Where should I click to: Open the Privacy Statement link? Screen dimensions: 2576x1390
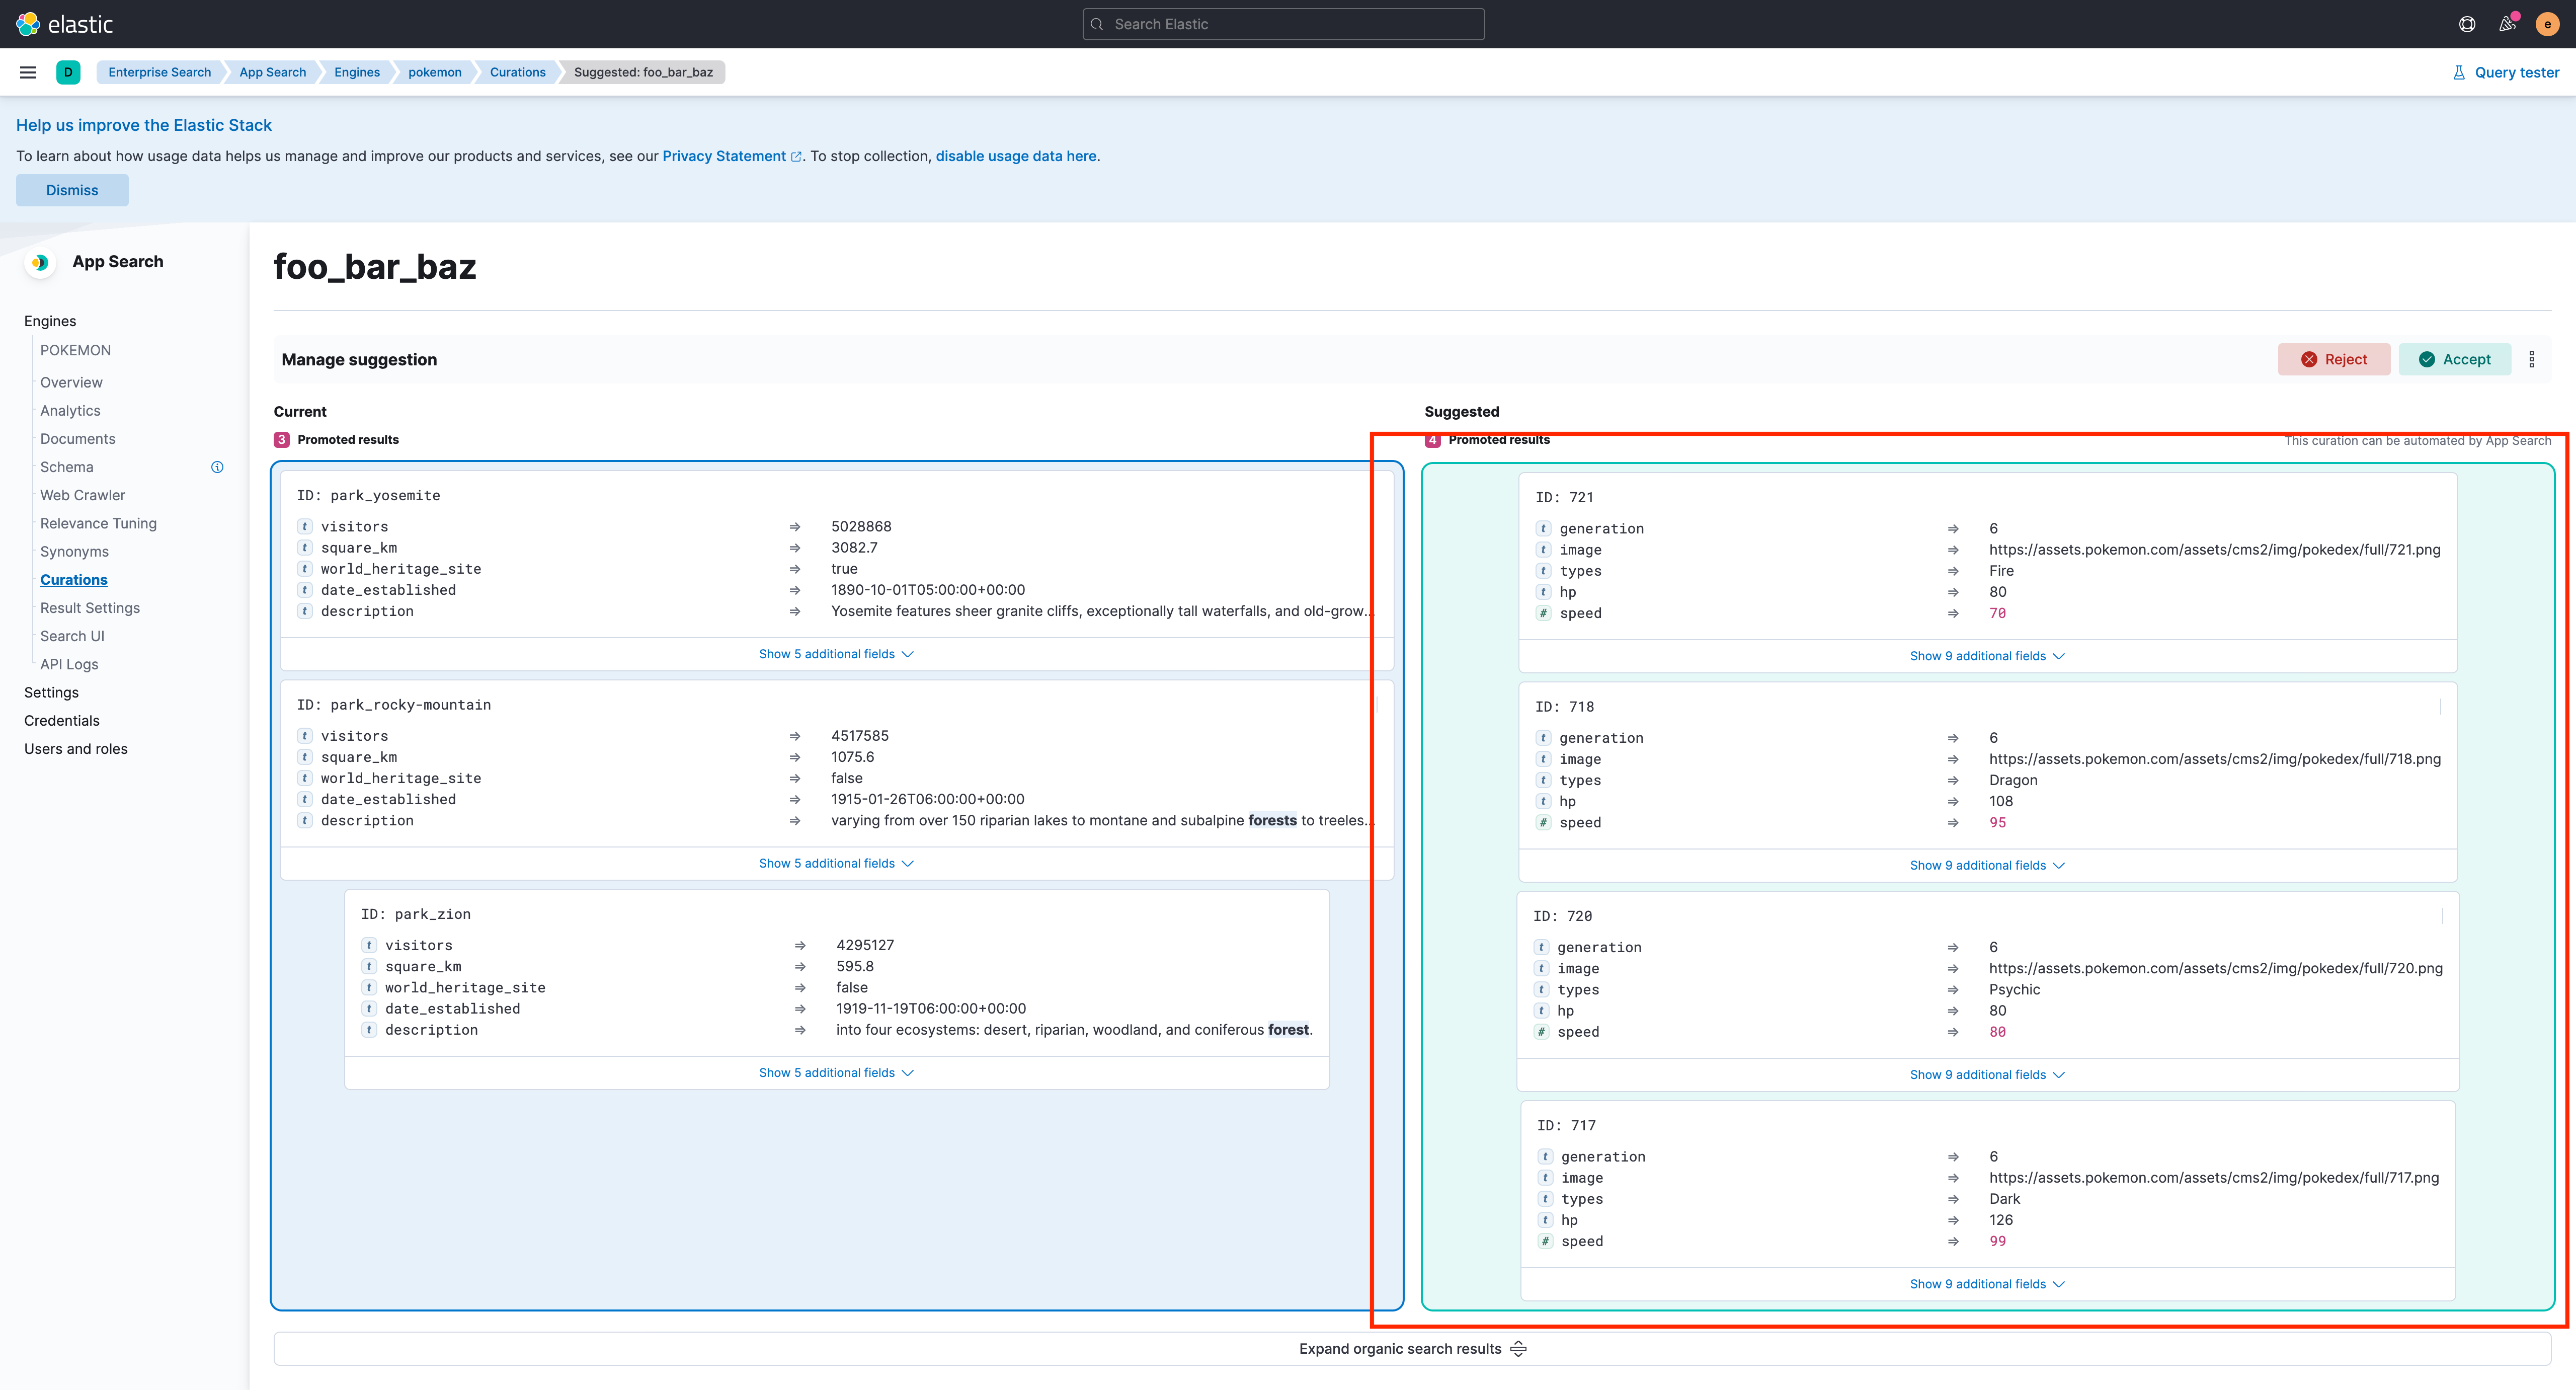[724, 156]
